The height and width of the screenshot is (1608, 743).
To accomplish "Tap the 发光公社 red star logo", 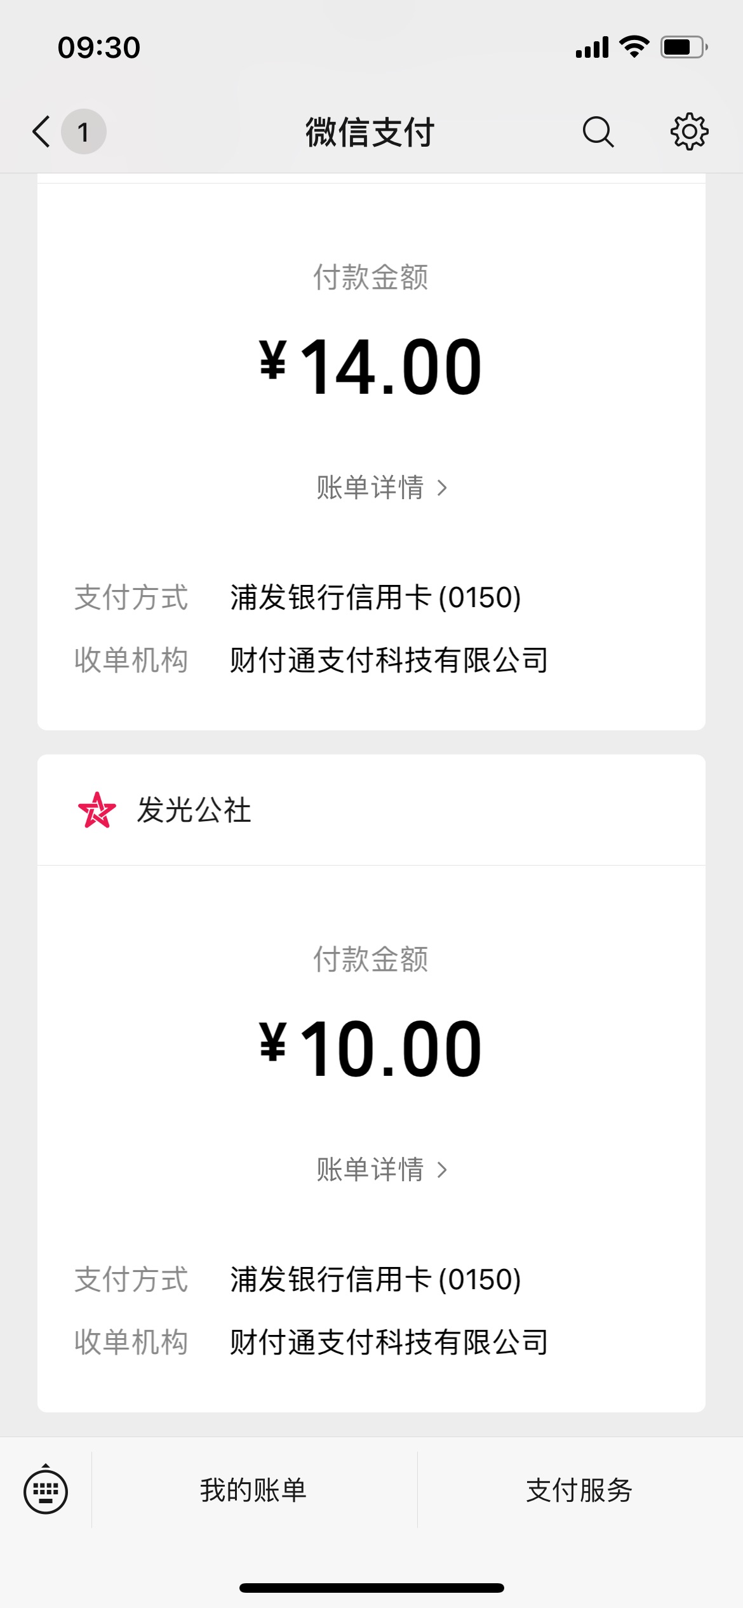I will coord(97,810).
